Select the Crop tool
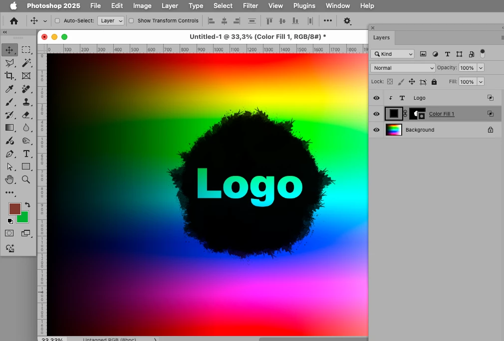This screenshot has height=341, width=504. (9, 76)
